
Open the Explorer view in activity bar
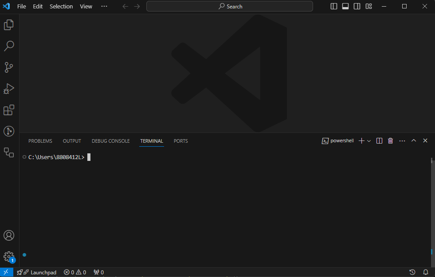pyautogui.click(x=9, y=25)
